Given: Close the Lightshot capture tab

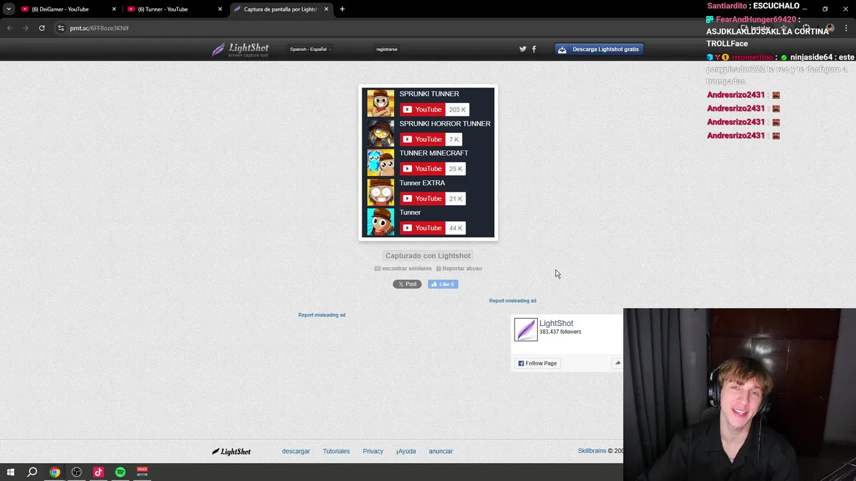Looking at the screenshot, I should pyautogui.click(x=326, y=9).
